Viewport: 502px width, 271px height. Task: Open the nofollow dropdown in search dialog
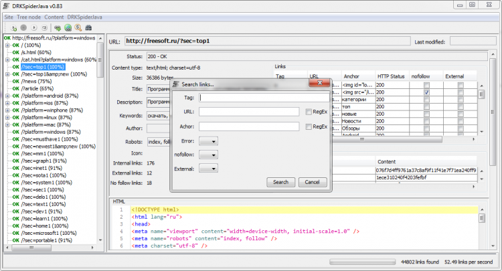pos(208,155)
